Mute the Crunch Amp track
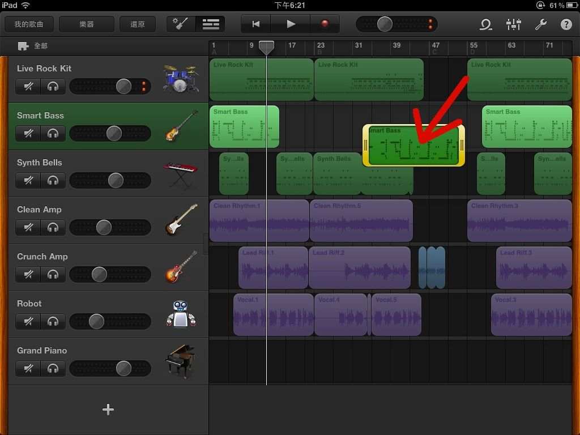 [28, 275]
